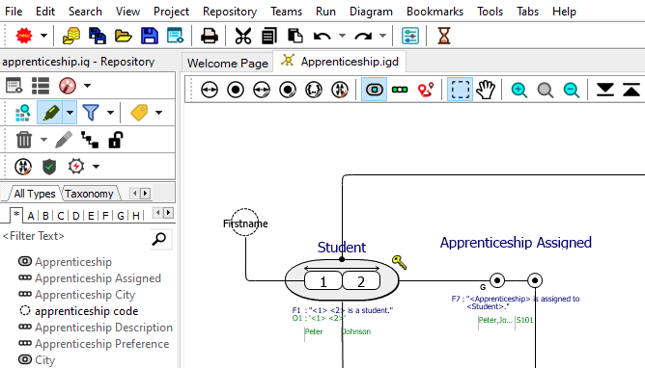Toggle the object type tool in diagram toolbar
The height and width of the screenshot is (368, 645).
374,90
